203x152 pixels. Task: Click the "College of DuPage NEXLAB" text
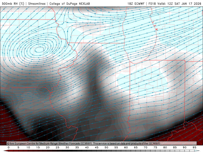coord(70,4)
